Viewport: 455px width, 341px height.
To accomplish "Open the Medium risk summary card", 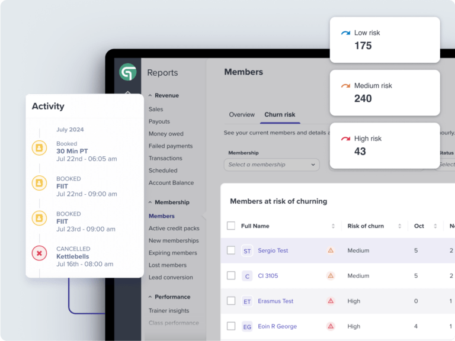I will tap(384, 92).
